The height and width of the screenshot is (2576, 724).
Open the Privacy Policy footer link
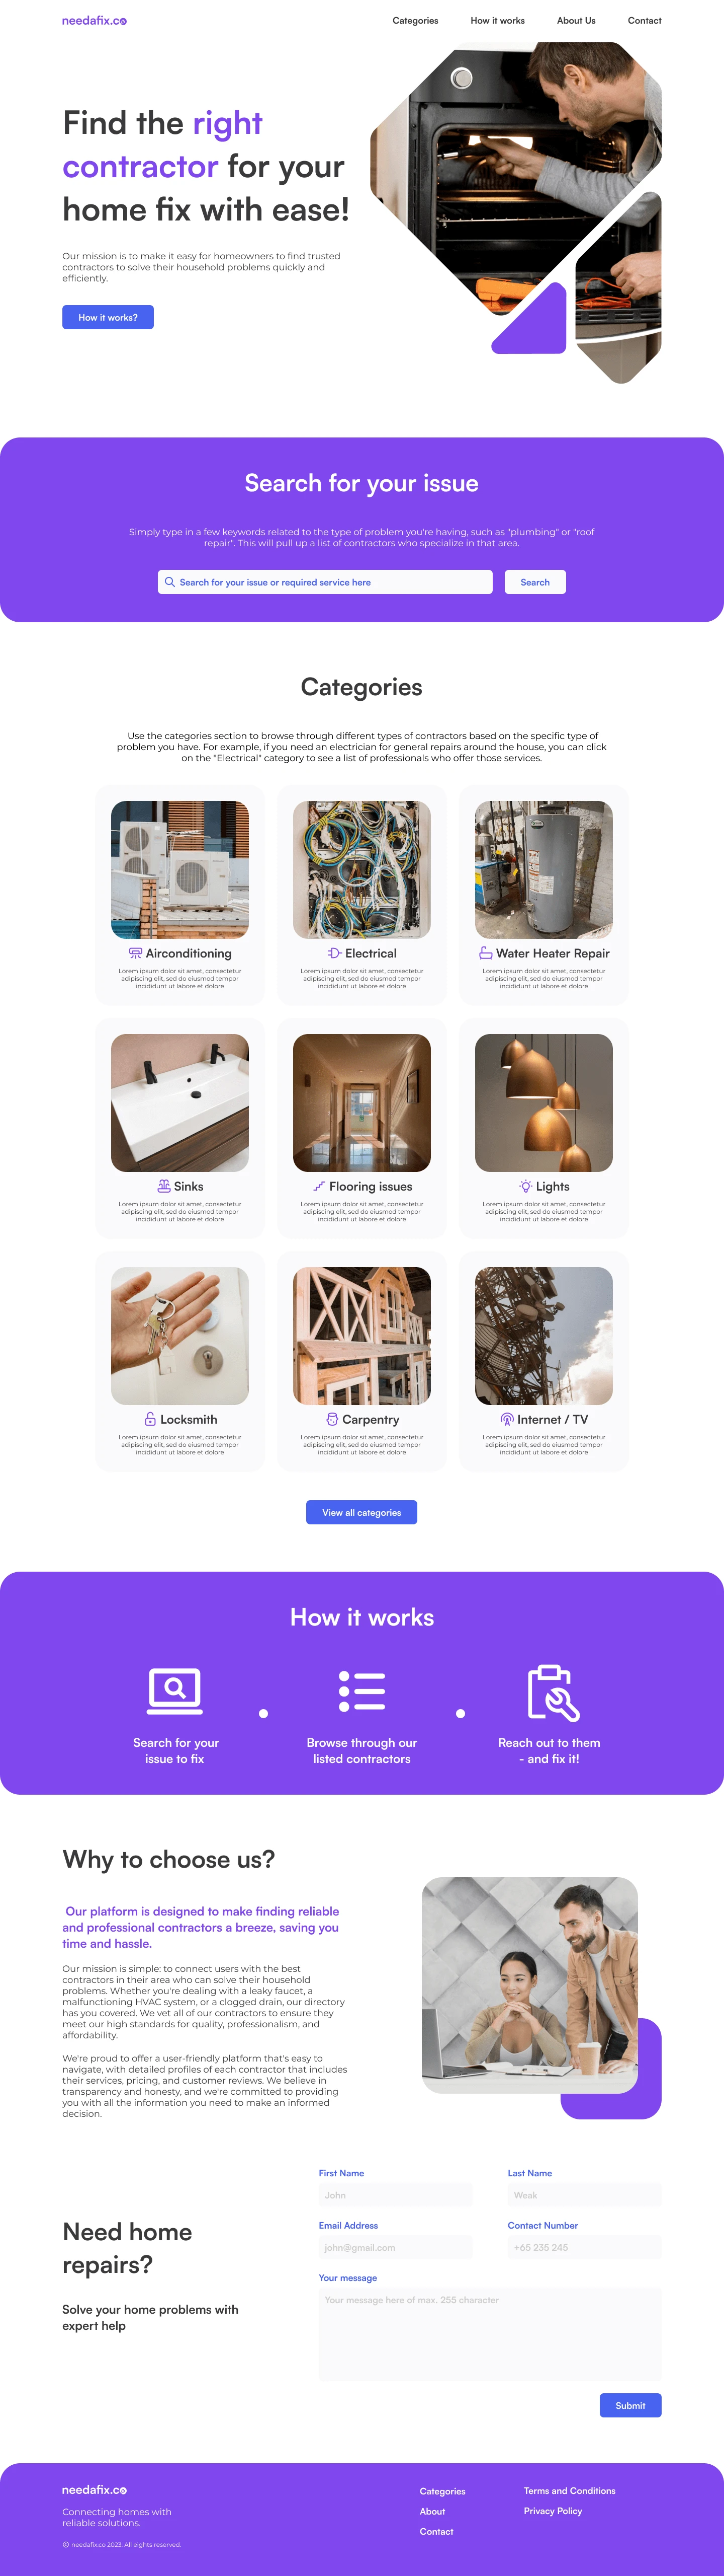[552, 2510]
